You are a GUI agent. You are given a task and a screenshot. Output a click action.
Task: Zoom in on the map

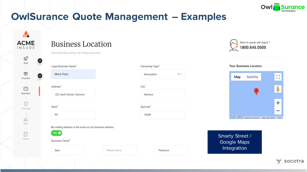(278, 103)
